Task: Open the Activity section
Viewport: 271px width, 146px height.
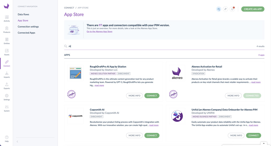Action: [x=7, y=18]
